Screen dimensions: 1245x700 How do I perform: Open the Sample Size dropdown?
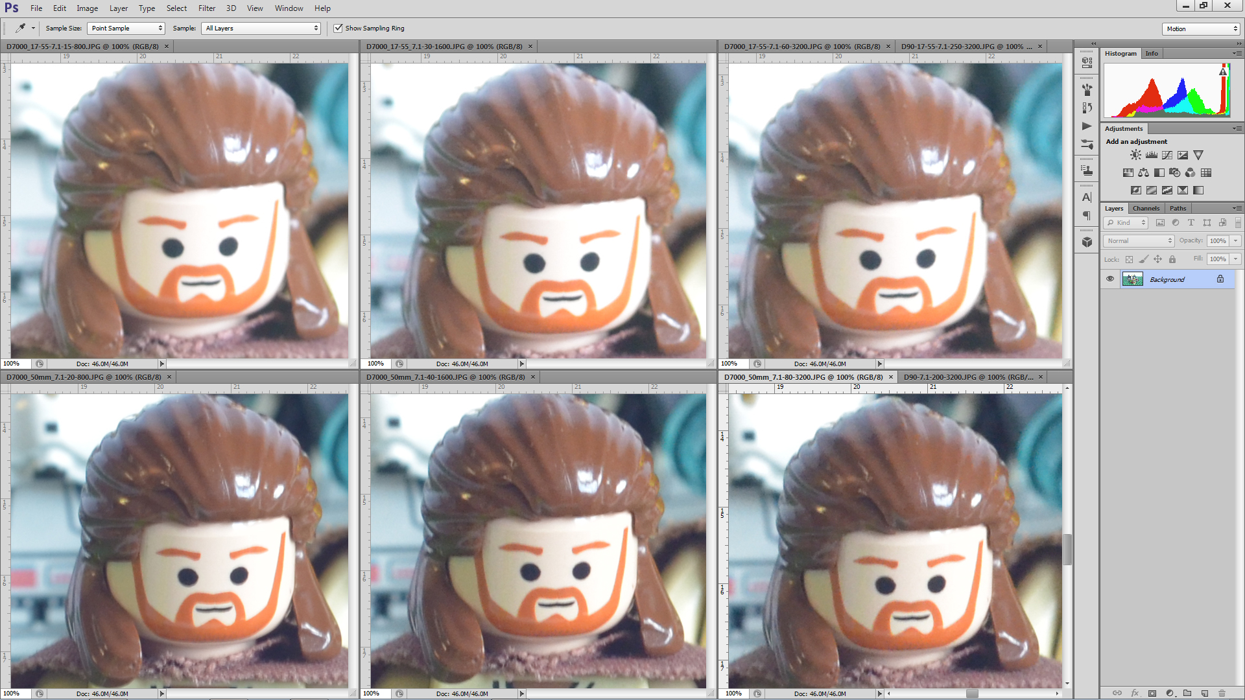pos(126,28)
